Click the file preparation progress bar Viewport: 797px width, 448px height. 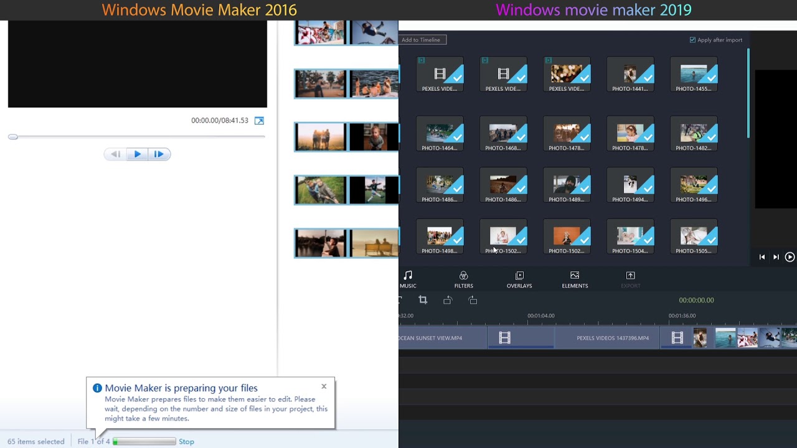coord(144,442)
